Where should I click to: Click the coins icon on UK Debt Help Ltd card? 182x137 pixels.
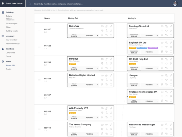click(166, 68)
